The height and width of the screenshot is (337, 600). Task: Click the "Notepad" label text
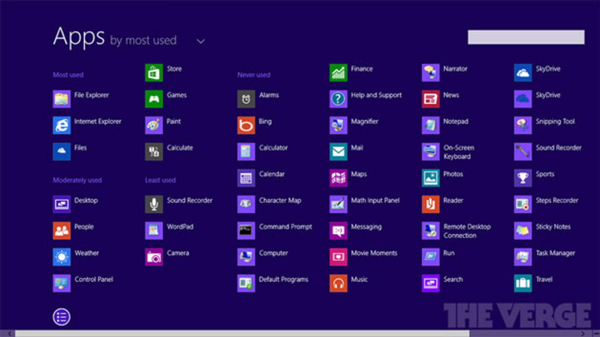(x=456, y=121)
